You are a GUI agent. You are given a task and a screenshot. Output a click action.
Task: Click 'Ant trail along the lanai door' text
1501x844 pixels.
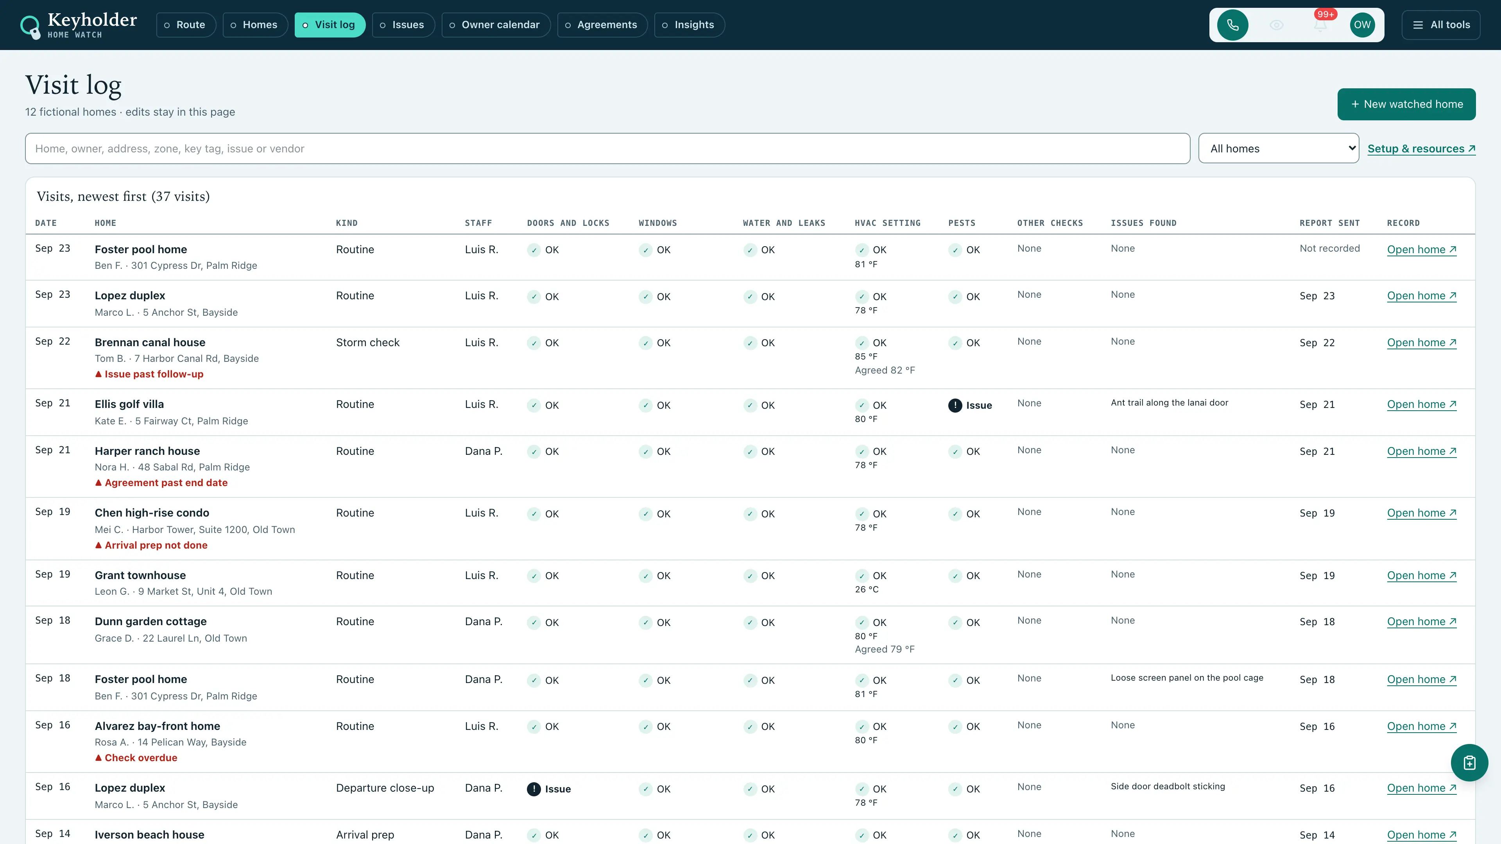pos(1169,403)
